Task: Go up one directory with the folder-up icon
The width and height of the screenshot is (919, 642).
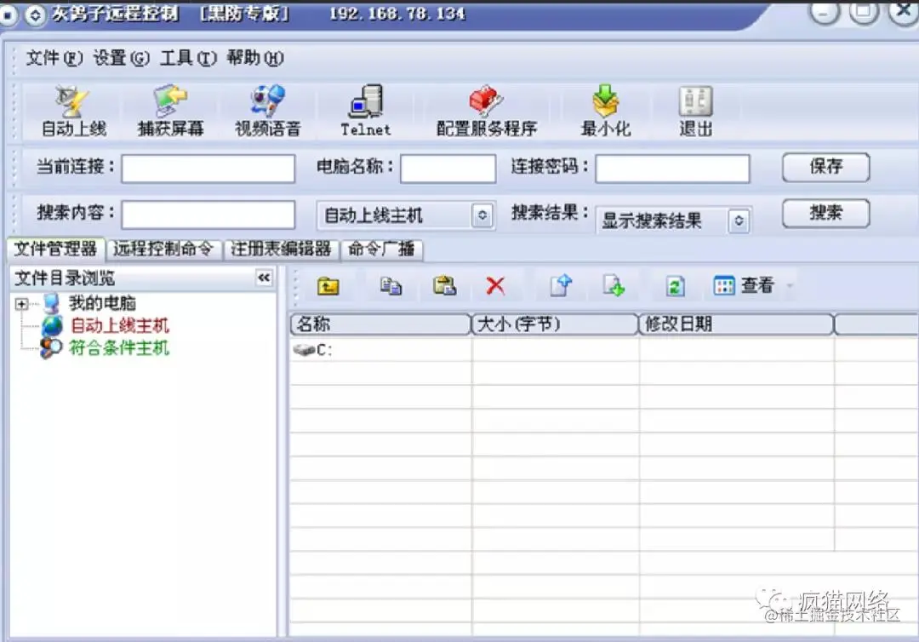Action: [x=328, y=286]
